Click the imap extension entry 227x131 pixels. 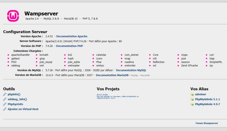click(x=127, y=59)
